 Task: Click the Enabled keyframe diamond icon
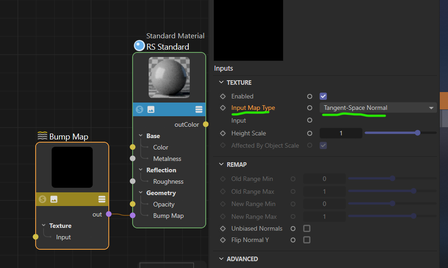[x=223, y=97]
